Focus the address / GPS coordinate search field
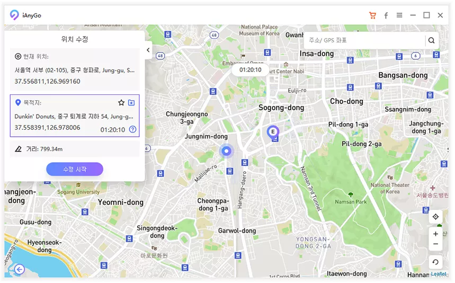Screen dimensions: 455x283 pos(365,40)
